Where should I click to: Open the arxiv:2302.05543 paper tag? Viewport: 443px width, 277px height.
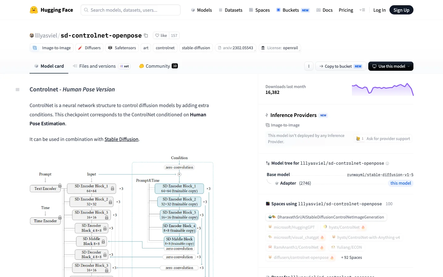point(236,48)
